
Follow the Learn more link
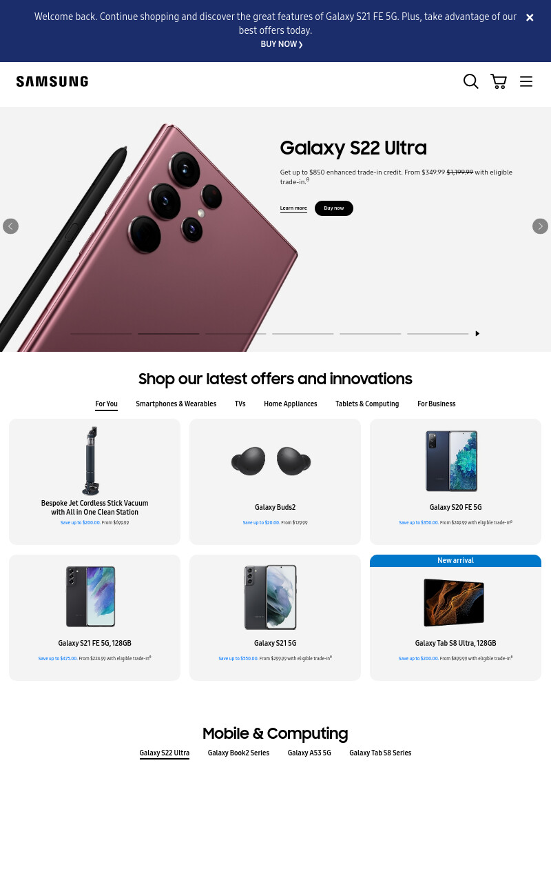(x=293, y=208)
